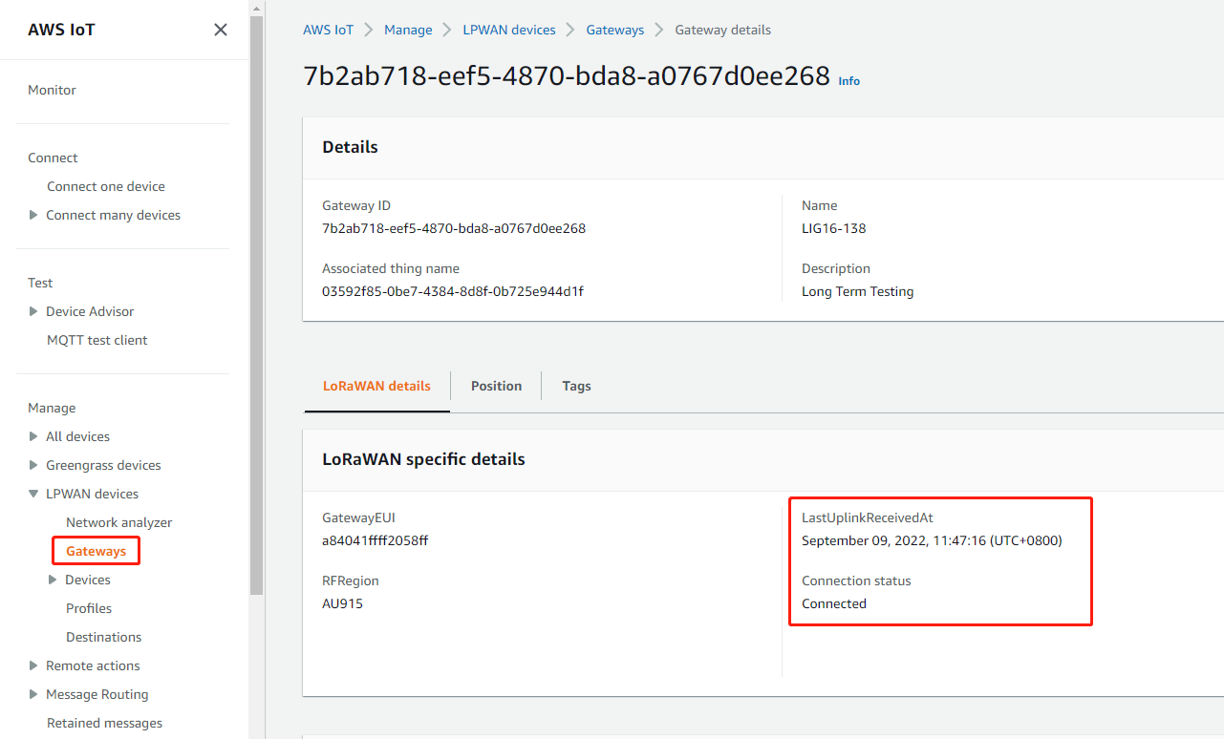Screen dimensions: 1224x739
Task: Click the Remote actions label
Action: (x=93, y=665)
